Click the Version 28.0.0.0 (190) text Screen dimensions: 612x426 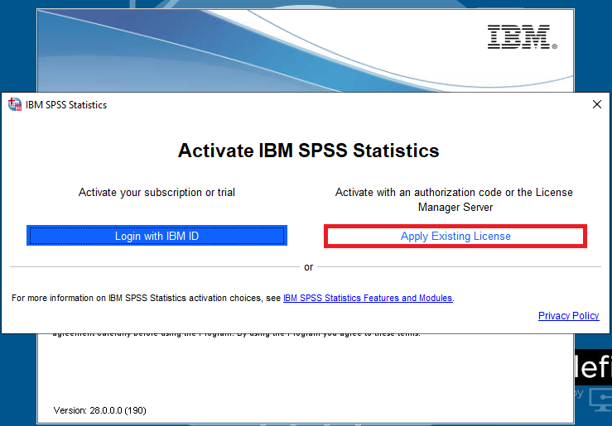pyautogui.click(x=99, y=410)
